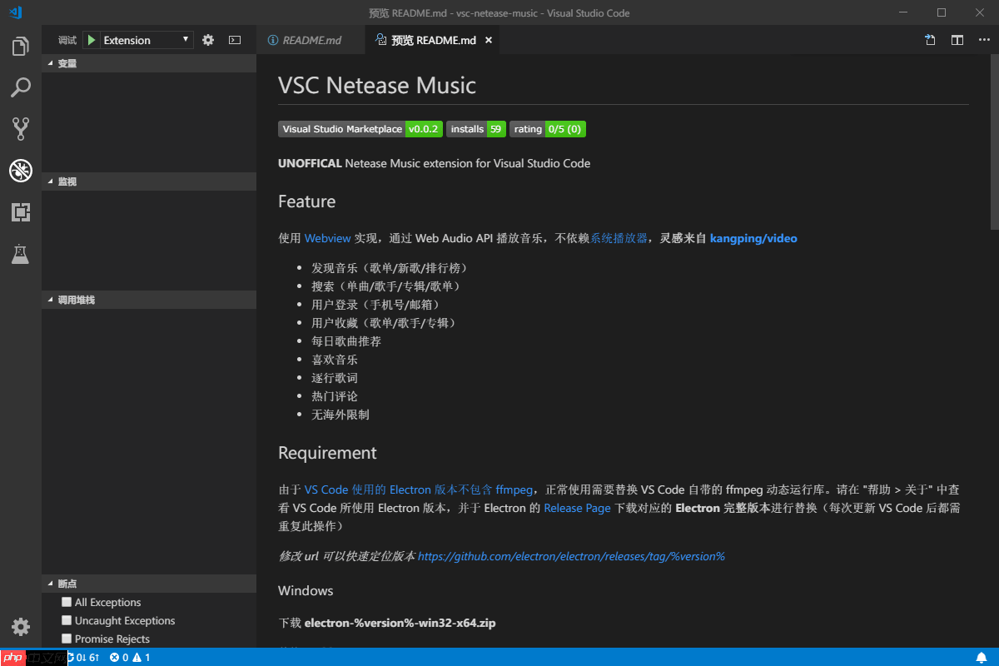999x666 pixels.
Task: Open the editor actions More menu
Action: [985, 39]
